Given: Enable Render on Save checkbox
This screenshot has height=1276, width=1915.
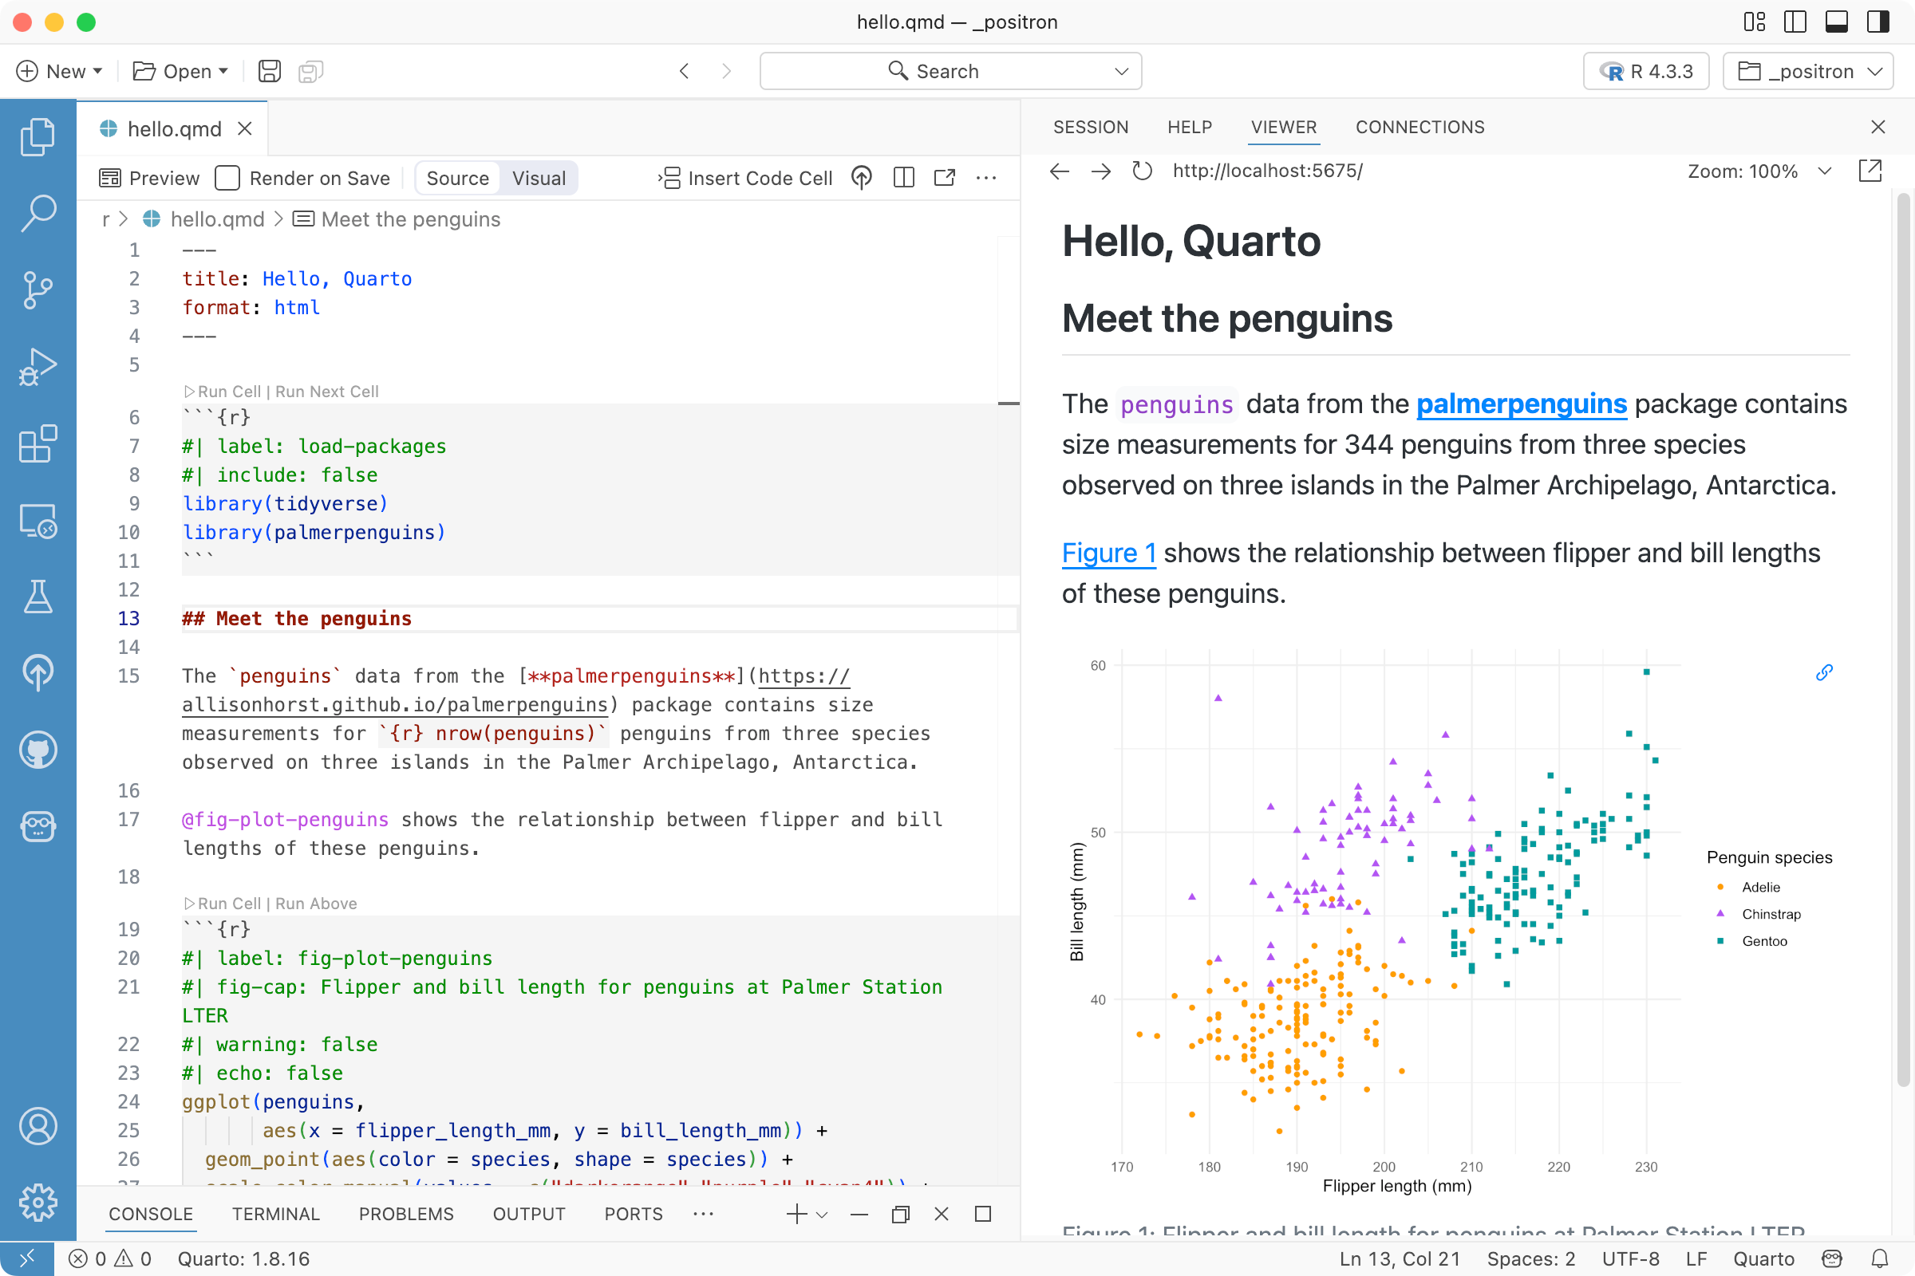Looking at the screenshot, I should (227, 178).
